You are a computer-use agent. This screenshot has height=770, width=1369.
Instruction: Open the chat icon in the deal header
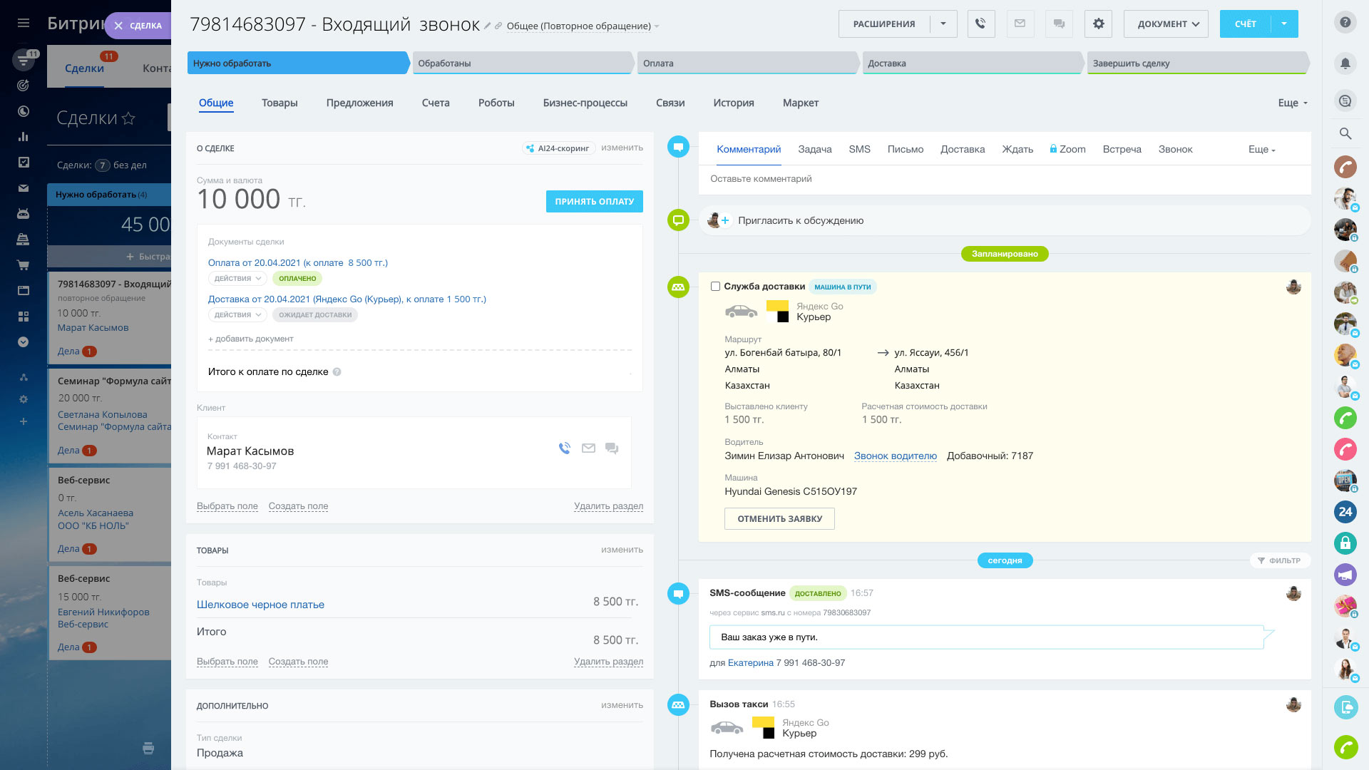[x=1059, y=23]
